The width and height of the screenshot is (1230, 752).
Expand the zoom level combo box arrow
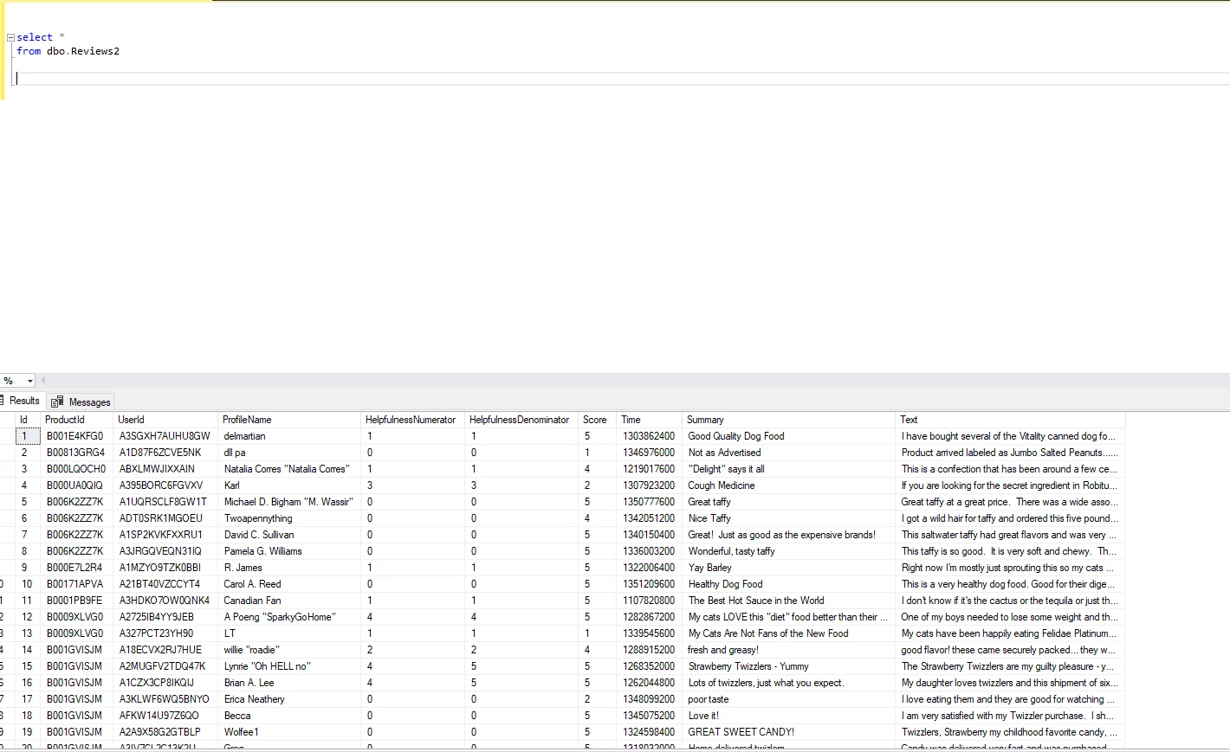[x=29, y=381]
